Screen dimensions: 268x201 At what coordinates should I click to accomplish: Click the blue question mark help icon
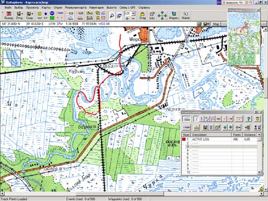(248, 118)
